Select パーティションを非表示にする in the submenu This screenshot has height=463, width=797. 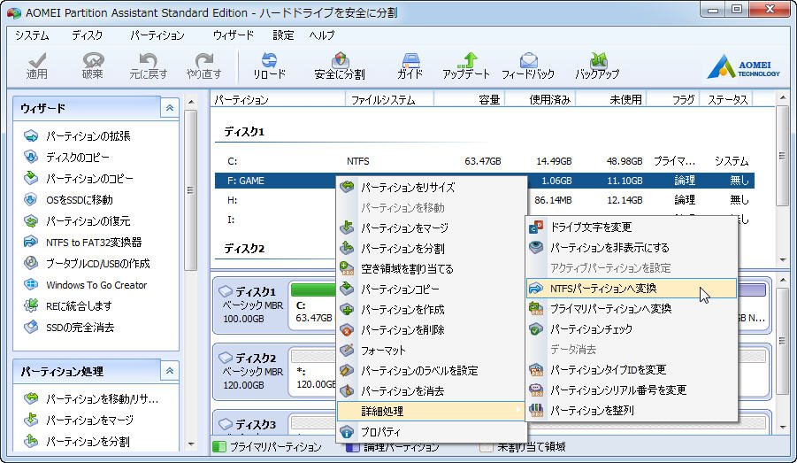point(632,247)
